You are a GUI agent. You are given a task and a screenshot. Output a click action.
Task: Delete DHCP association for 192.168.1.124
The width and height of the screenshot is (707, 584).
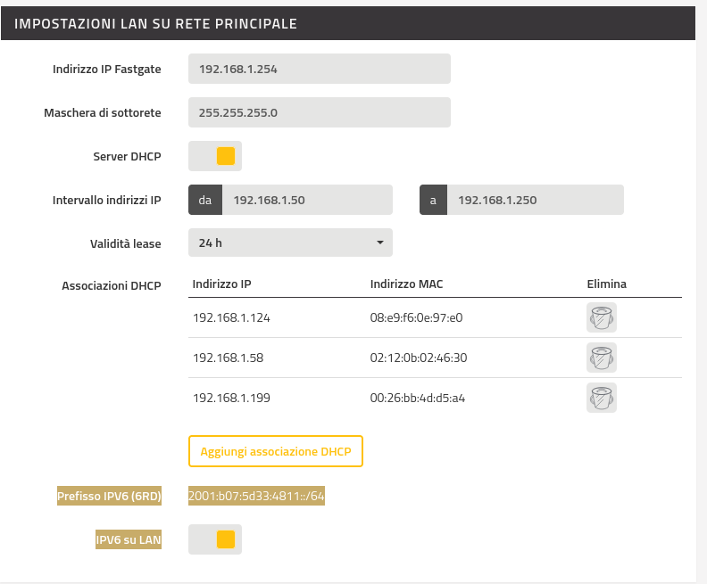602,317
